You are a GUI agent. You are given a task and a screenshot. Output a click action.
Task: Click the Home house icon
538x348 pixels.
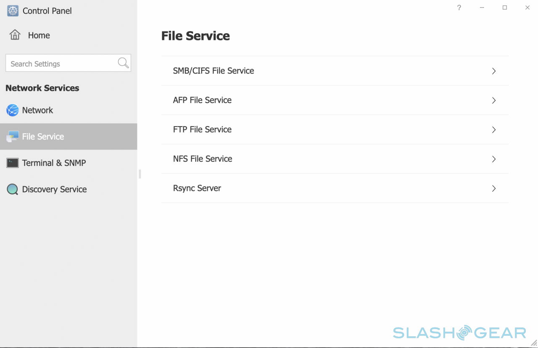point(15,35)
